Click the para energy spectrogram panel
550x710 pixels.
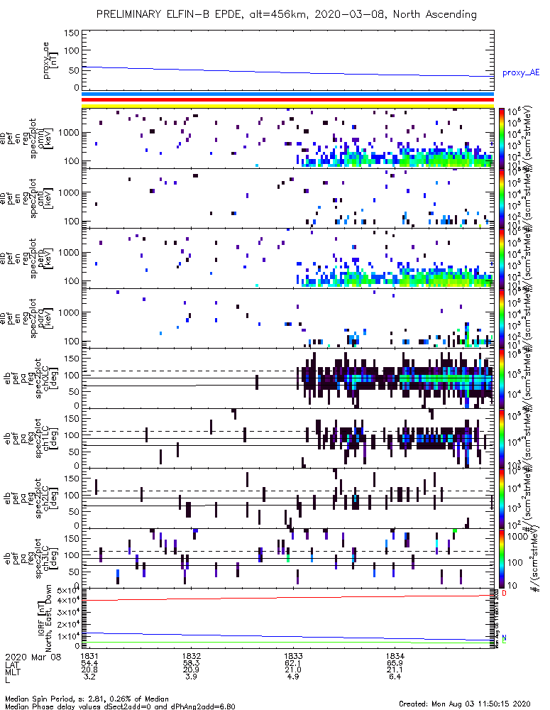coord(288,318)
